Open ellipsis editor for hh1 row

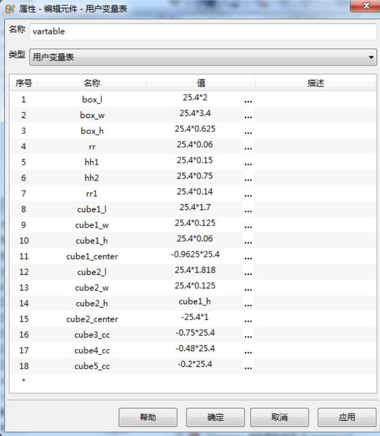(248, 162)
